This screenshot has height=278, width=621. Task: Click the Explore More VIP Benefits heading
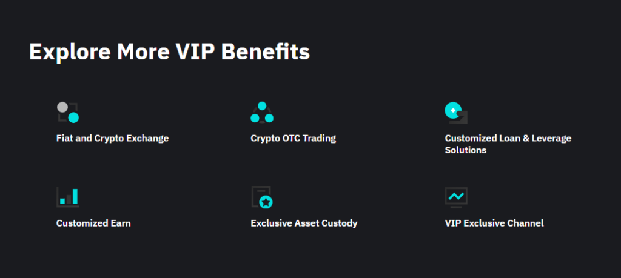(169, 51)
